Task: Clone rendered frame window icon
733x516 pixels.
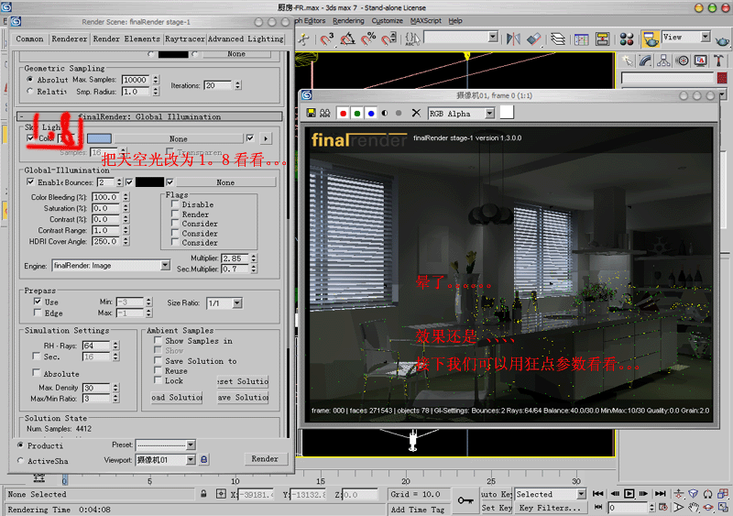Action: [325, 114]
